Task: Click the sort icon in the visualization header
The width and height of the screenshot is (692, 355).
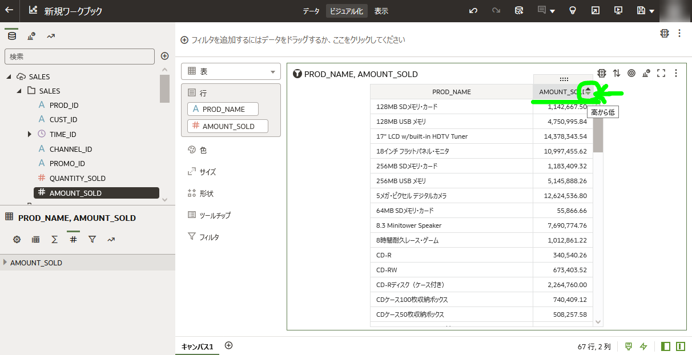Action: (617, 74)
